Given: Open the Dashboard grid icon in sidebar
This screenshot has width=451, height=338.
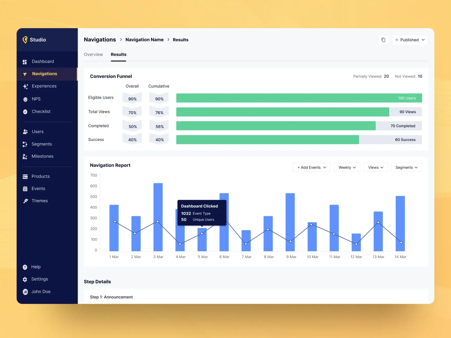Looking at the screenshot, I should [x=25, y=62].
